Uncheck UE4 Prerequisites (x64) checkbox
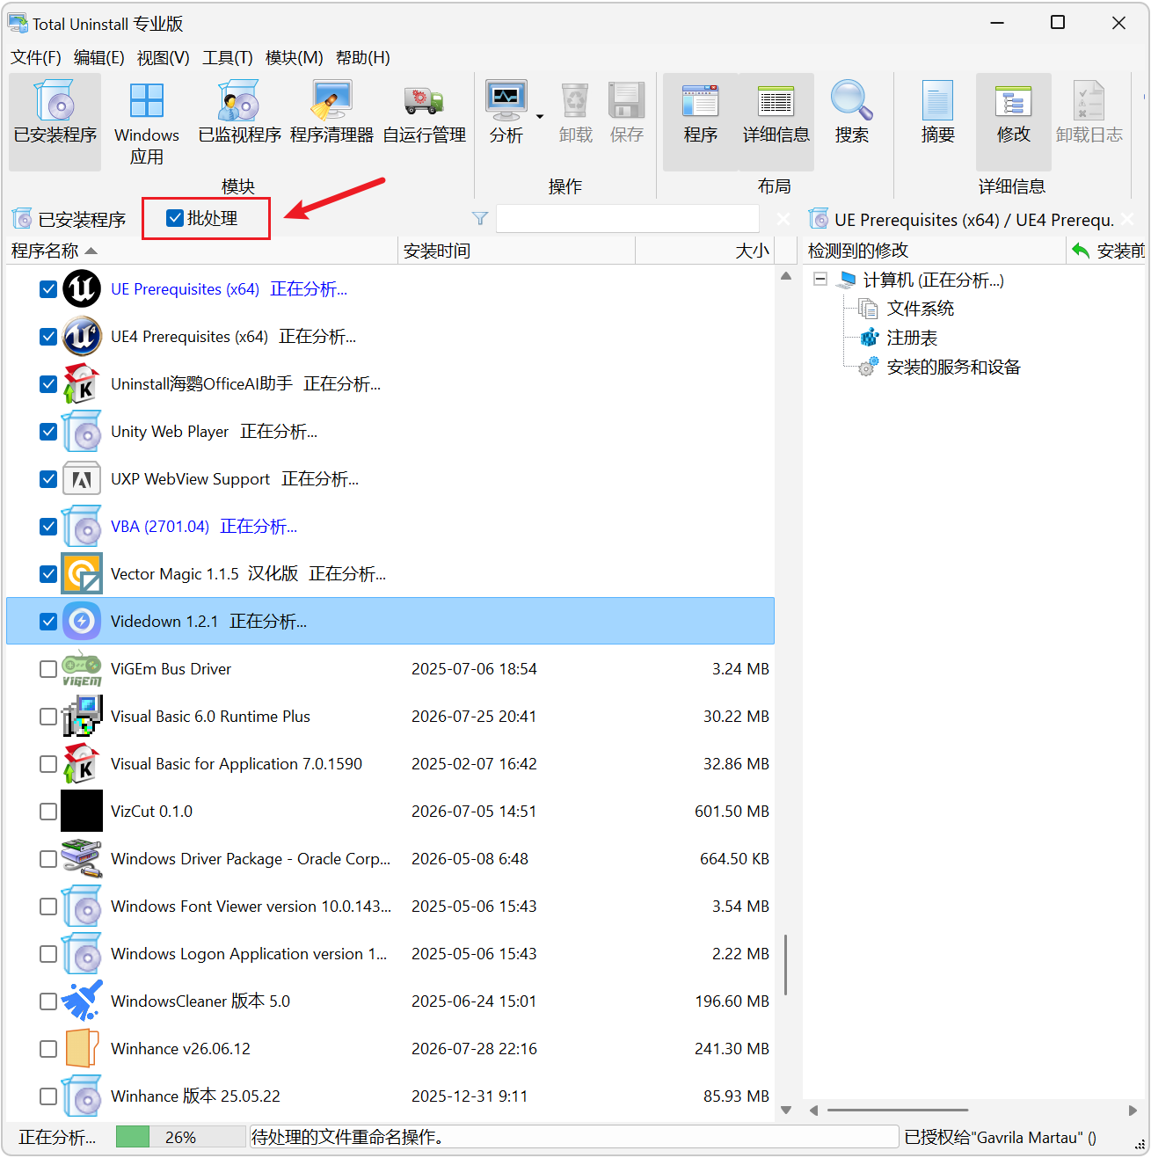The width and height of the screenshot is (1151, 1158). [x=48, y=337]
